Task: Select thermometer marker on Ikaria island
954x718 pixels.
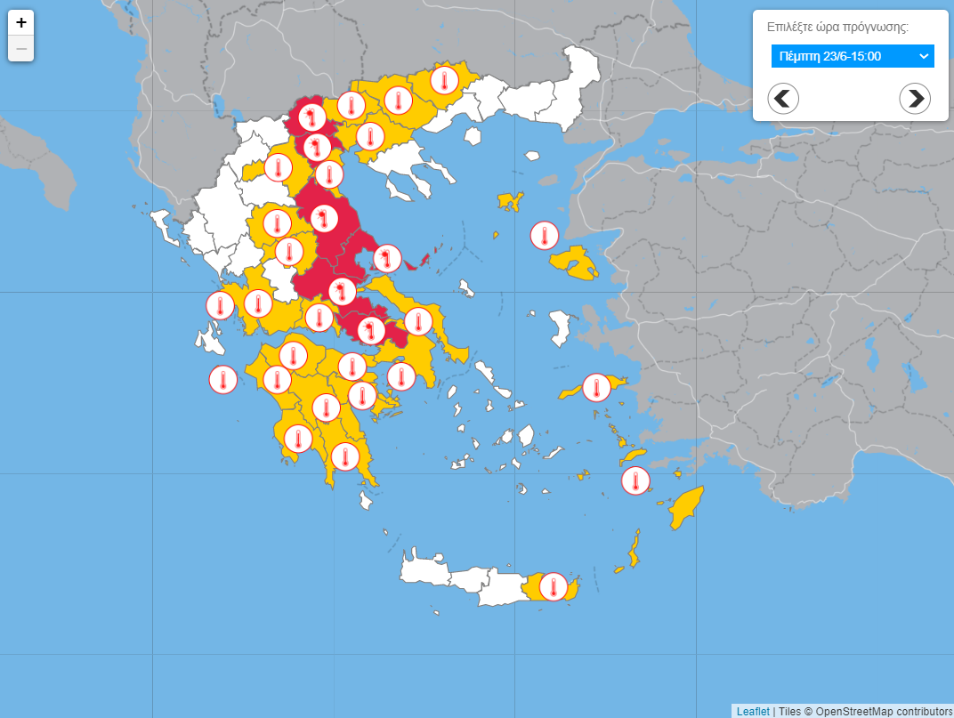Action: pyautogui.click(x=595, y=388)
